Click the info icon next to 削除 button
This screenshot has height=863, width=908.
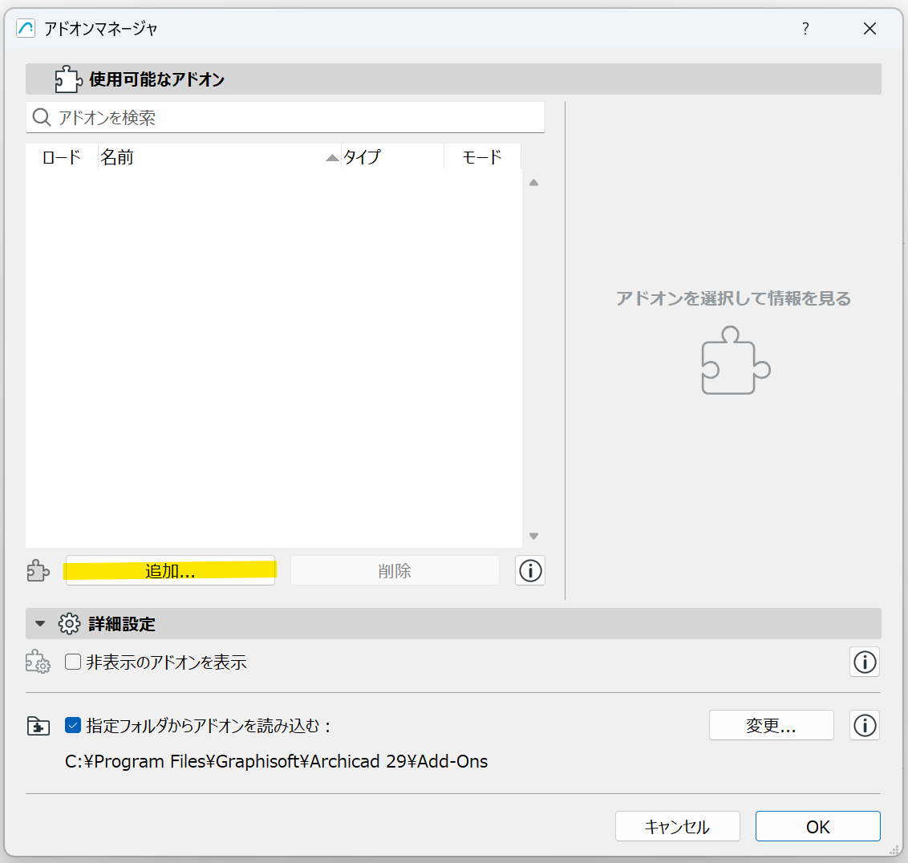coord(530,571)
